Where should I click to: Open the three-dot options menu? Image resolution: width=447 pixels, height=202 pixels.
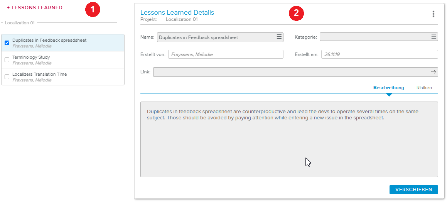click(x=434, y=14)
